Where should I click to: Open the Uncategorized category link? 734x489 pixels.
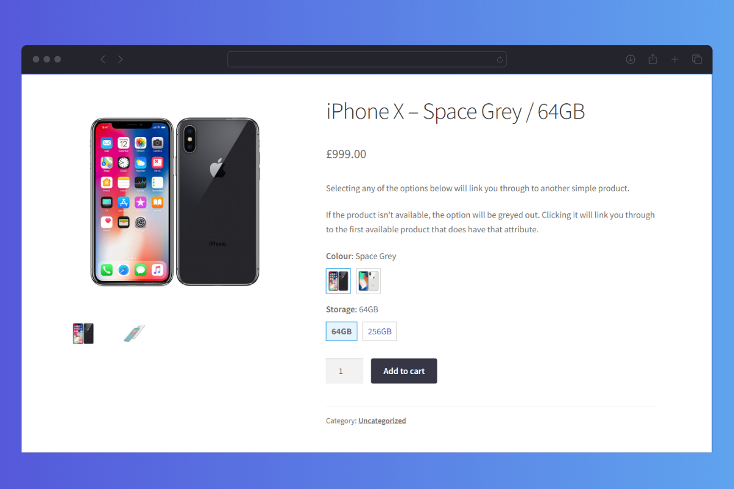(382, 421)
